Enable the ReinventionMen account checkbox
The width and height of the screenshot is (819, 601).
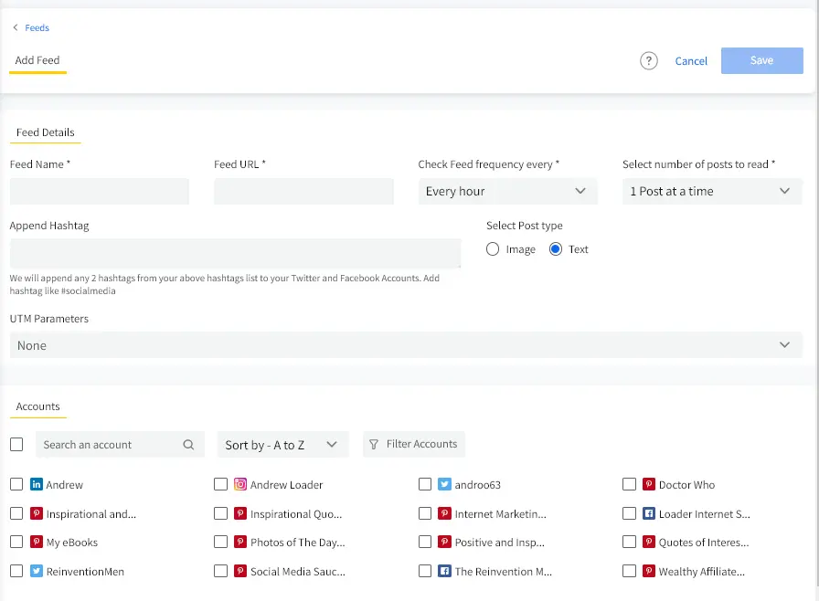(16, 571)
